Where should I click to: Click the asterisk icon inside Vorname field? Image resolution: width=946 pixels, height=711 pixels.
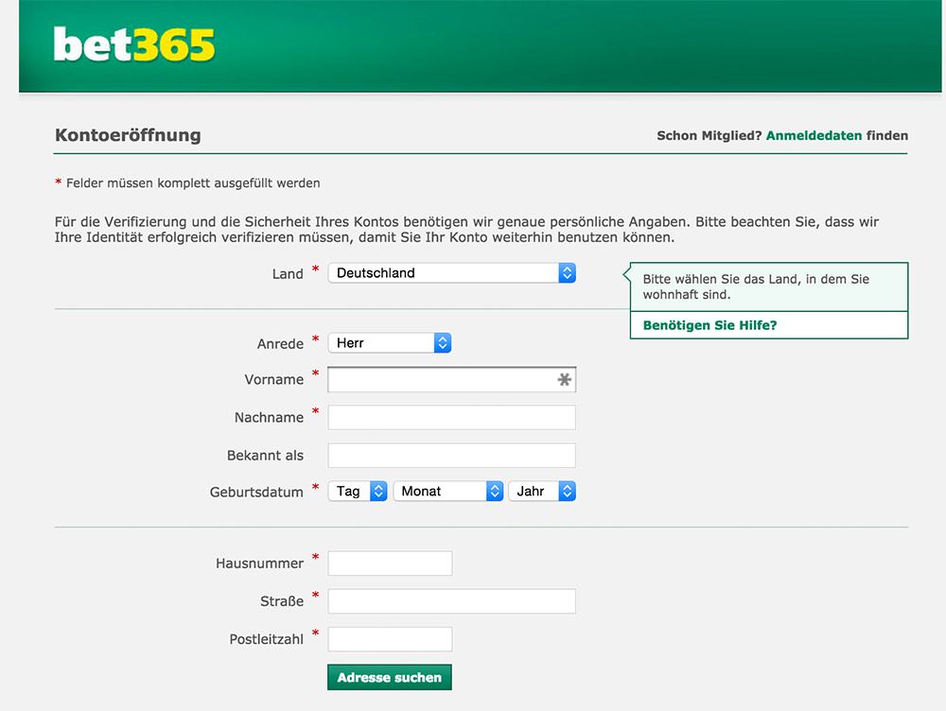click(564, 379)
